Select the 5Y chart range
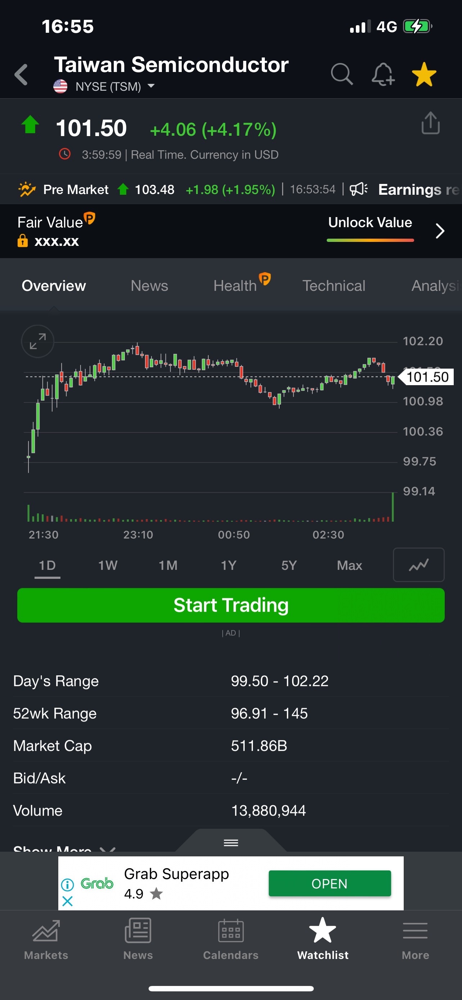 coord(289,565)
